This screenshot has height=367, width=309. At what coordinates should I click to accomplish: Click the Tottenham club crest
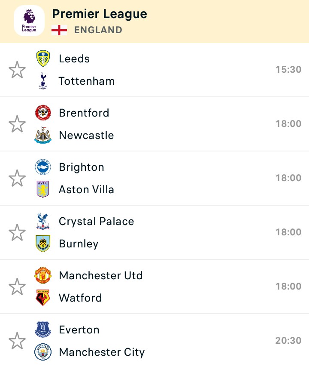43,81
